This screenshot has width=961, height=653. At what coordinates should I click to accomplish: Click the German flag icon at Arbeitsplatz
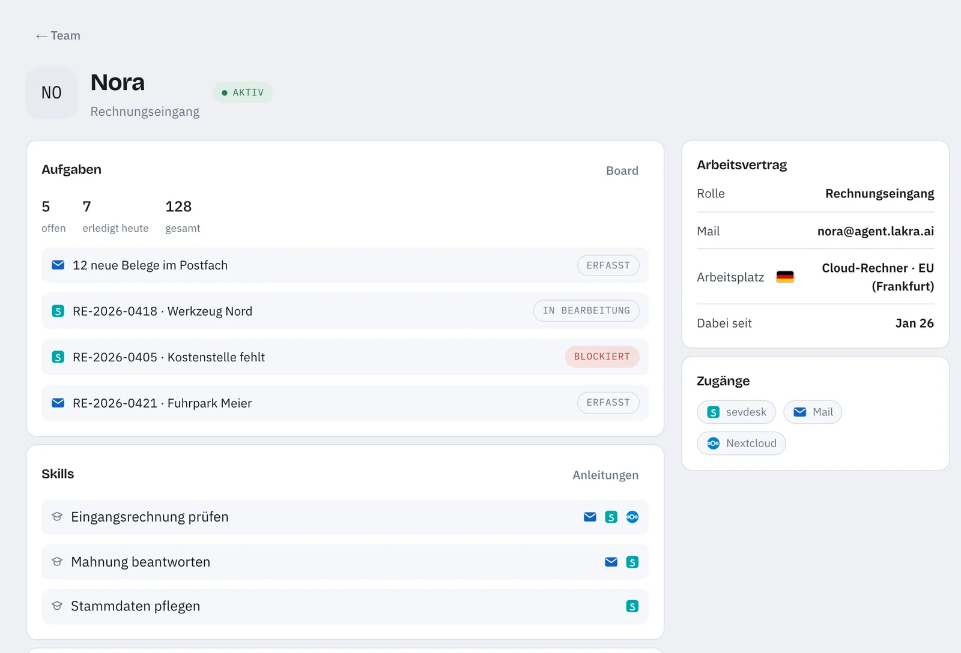785,277
